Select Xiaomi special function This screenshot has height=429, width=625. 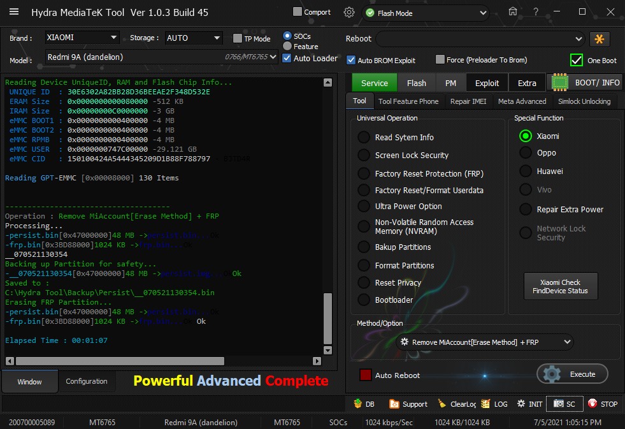tap(526, 136)
